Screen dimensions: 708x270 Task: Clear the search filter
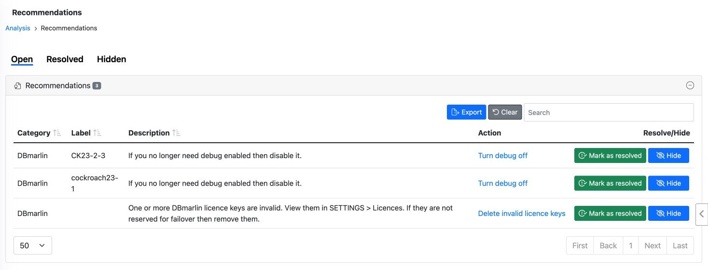pyautogui.click(x=505, y=112)
